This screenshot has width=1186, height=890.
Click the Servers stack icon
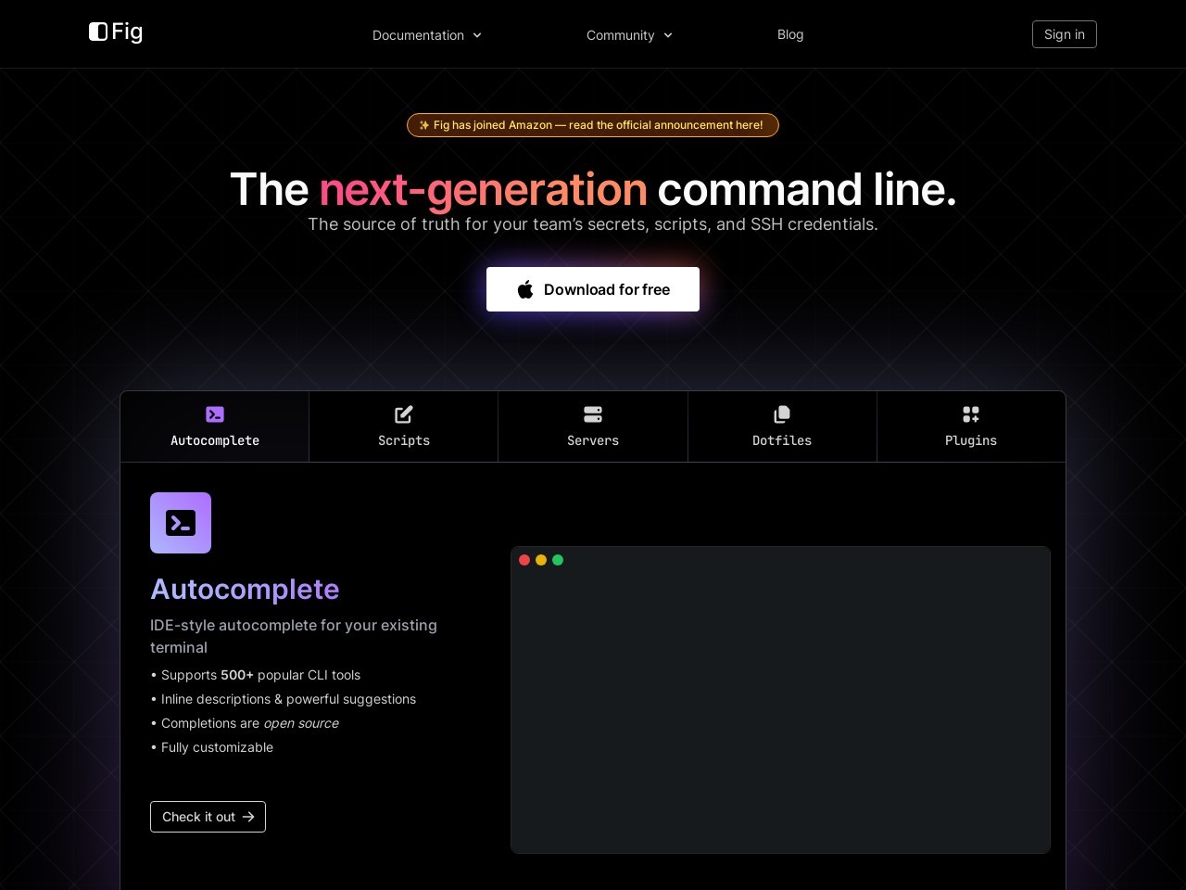click(593, 414)
